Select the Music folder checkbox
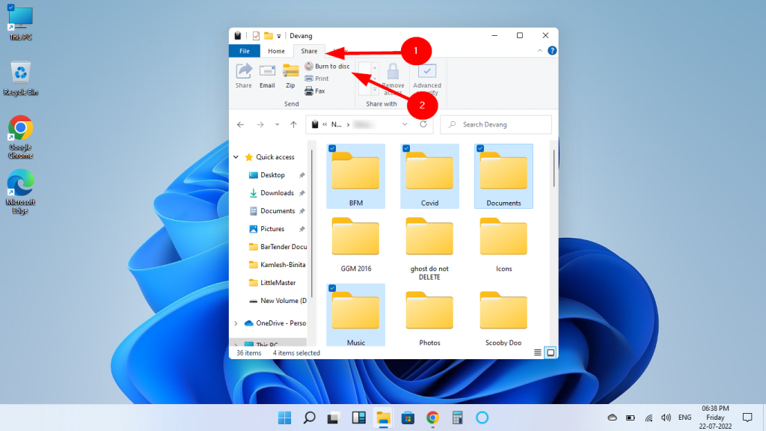The width and height of the screenshot is (766, 431). (x=332, y=287)
